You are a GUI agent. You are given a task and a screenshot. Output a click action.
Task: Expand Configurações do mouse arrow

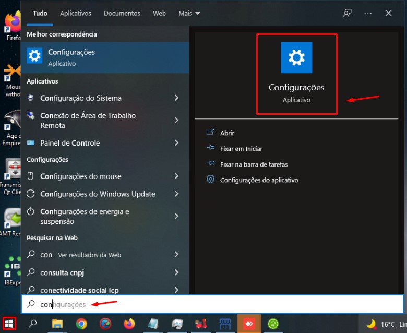point(176,176)
